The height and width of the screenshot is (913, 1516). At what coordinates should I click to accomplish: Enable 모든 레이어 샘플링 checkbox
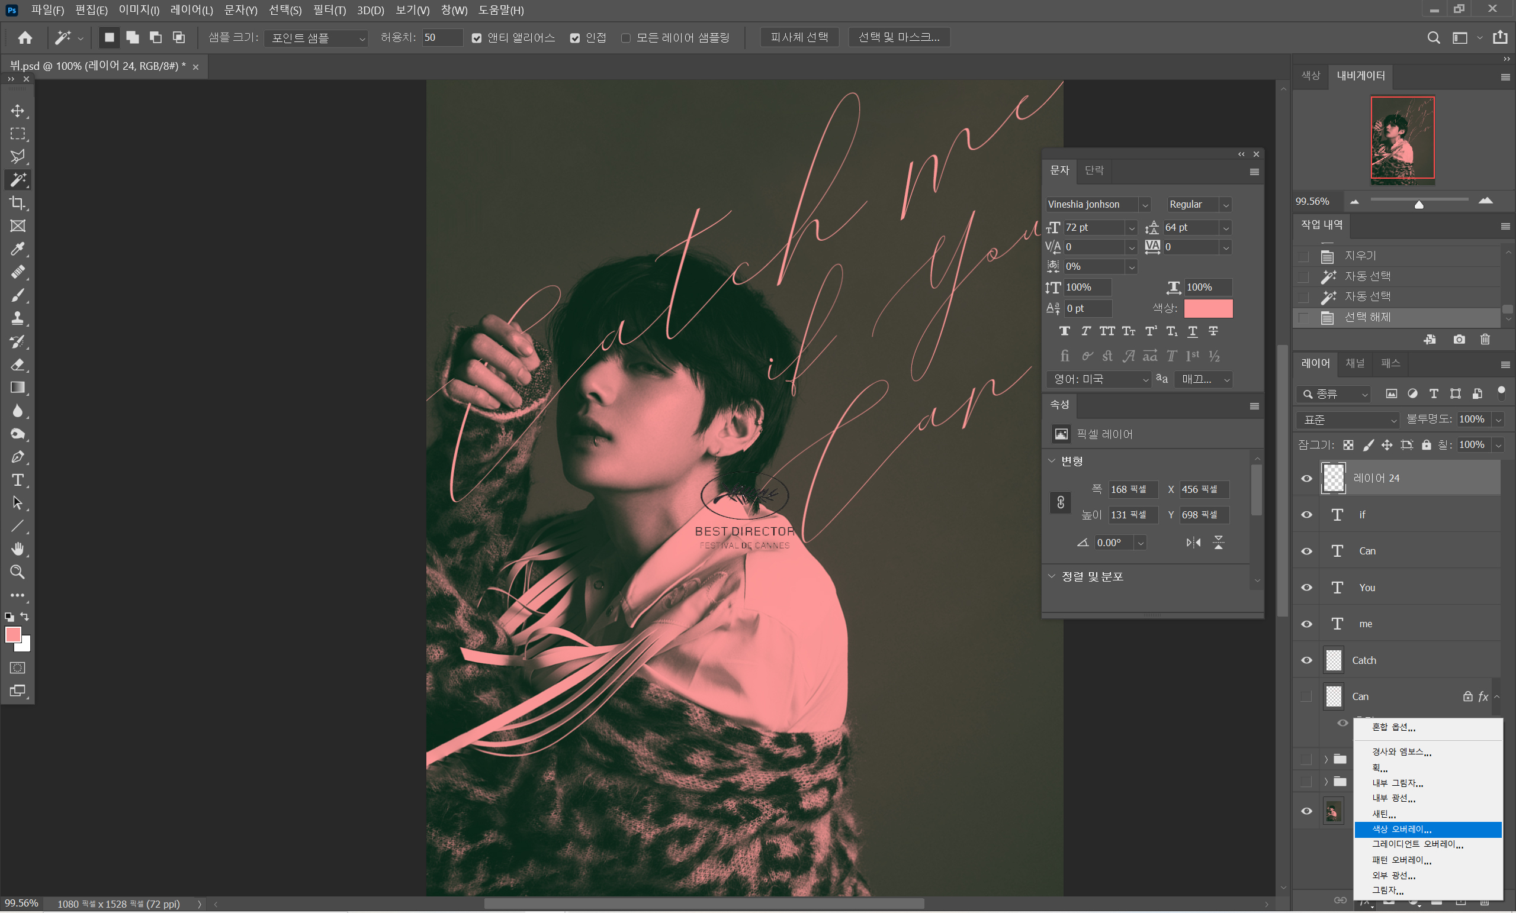(626, 38)
